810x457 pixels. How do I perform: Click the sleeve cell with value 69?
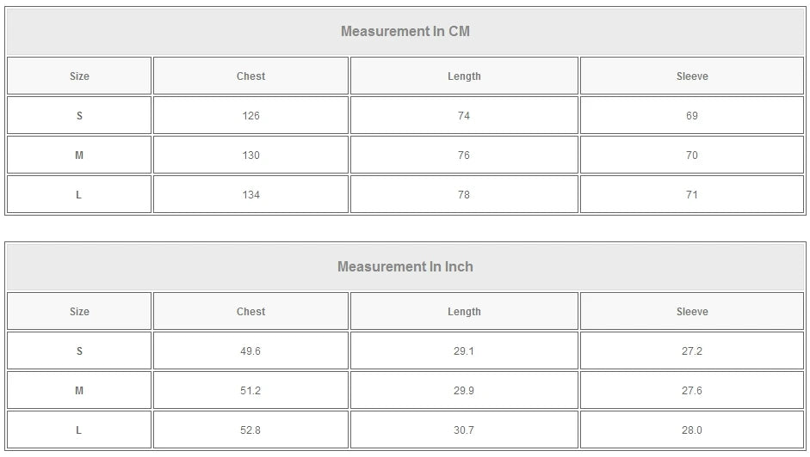[x=692, y=116]
